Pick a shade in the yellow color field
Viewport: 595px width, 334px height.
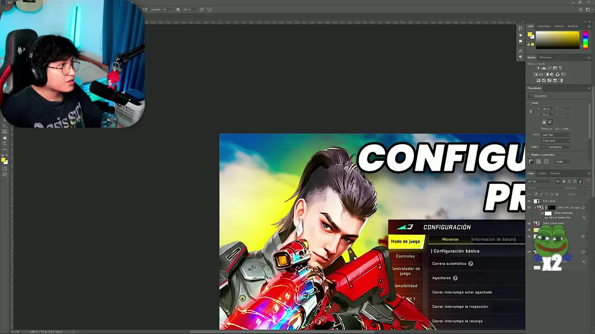(x=558, y=39)
